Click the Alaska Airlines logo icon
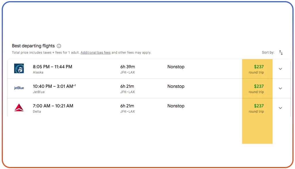Viewport: 295px width, 169px height. tap(19, 69)
